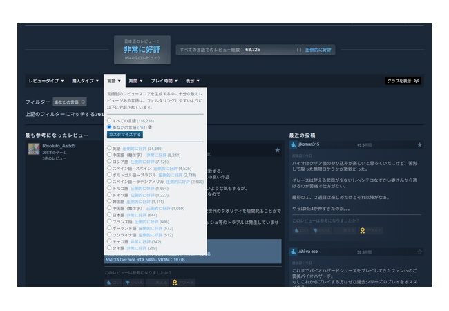The width and height of the screenshot is (449, 311).
Task: Select the チェコ語 radio button
Action: [109, 241]
